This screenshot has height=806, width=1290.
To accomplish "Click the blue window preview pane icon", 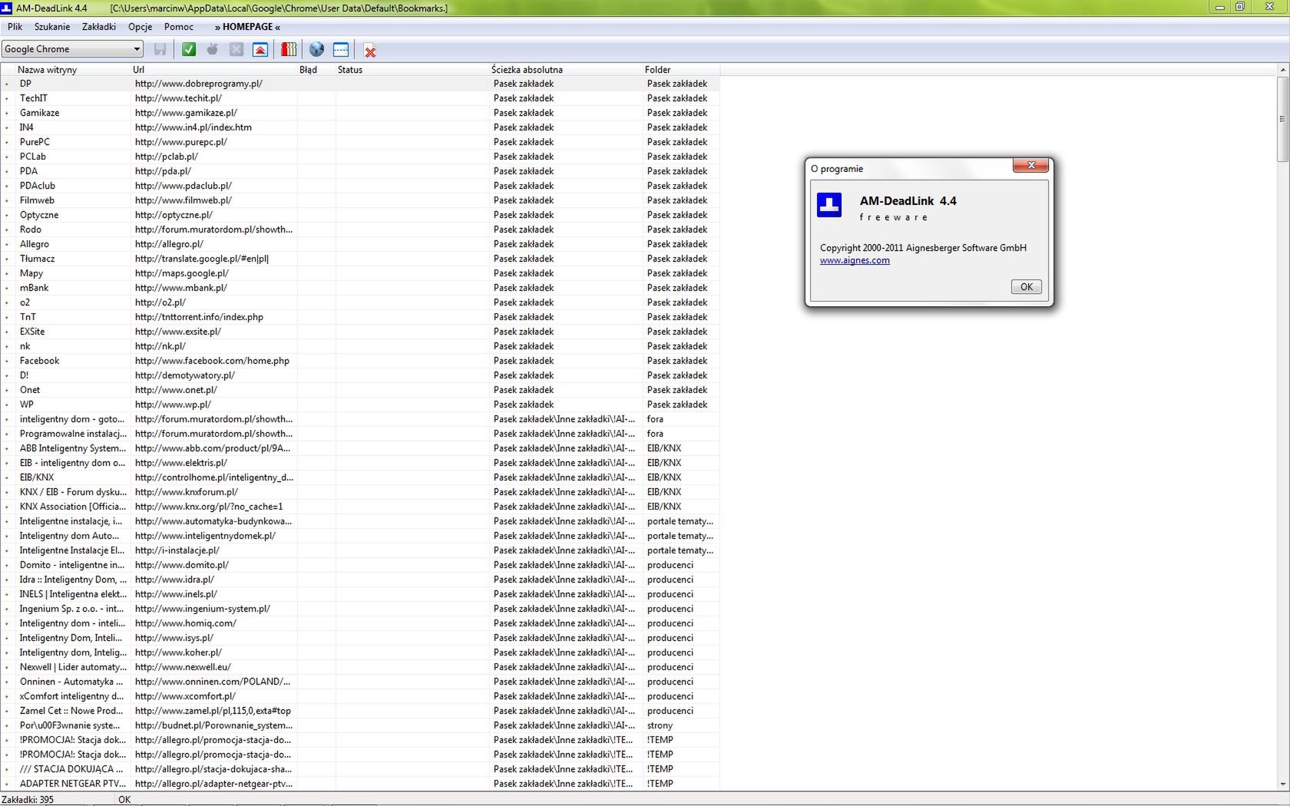I will (341, 49).
